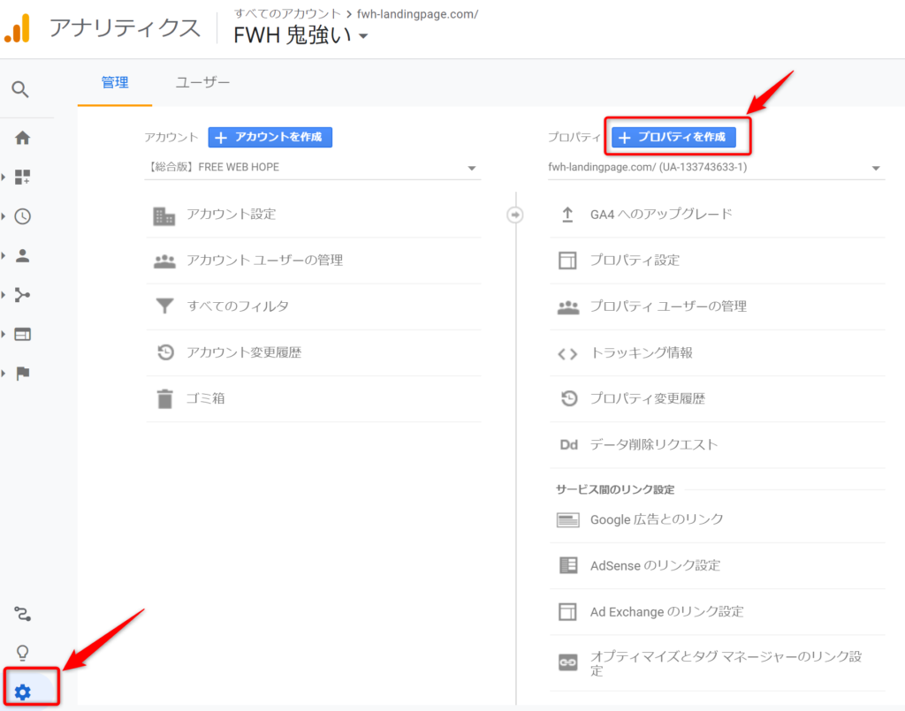The height and width of the screenshot is (711, 905).
Task: Expand the Audience section arrow
Action: pos(4,255)
